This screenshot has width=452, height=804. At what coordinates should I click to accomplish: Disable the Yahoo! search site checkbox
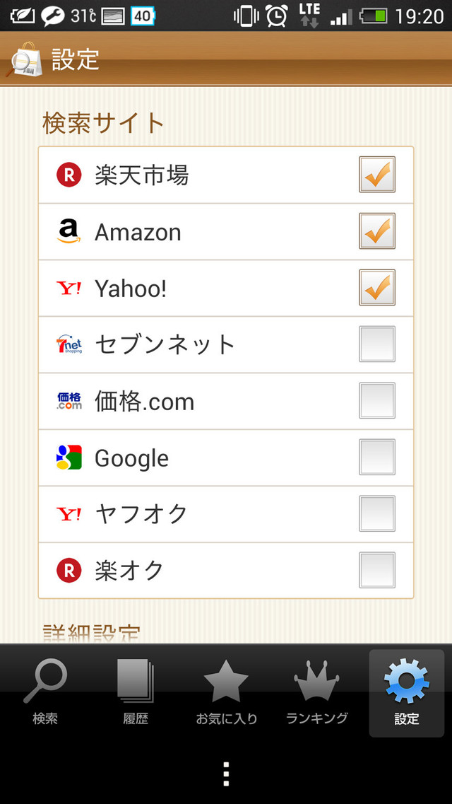pos(377,288)
